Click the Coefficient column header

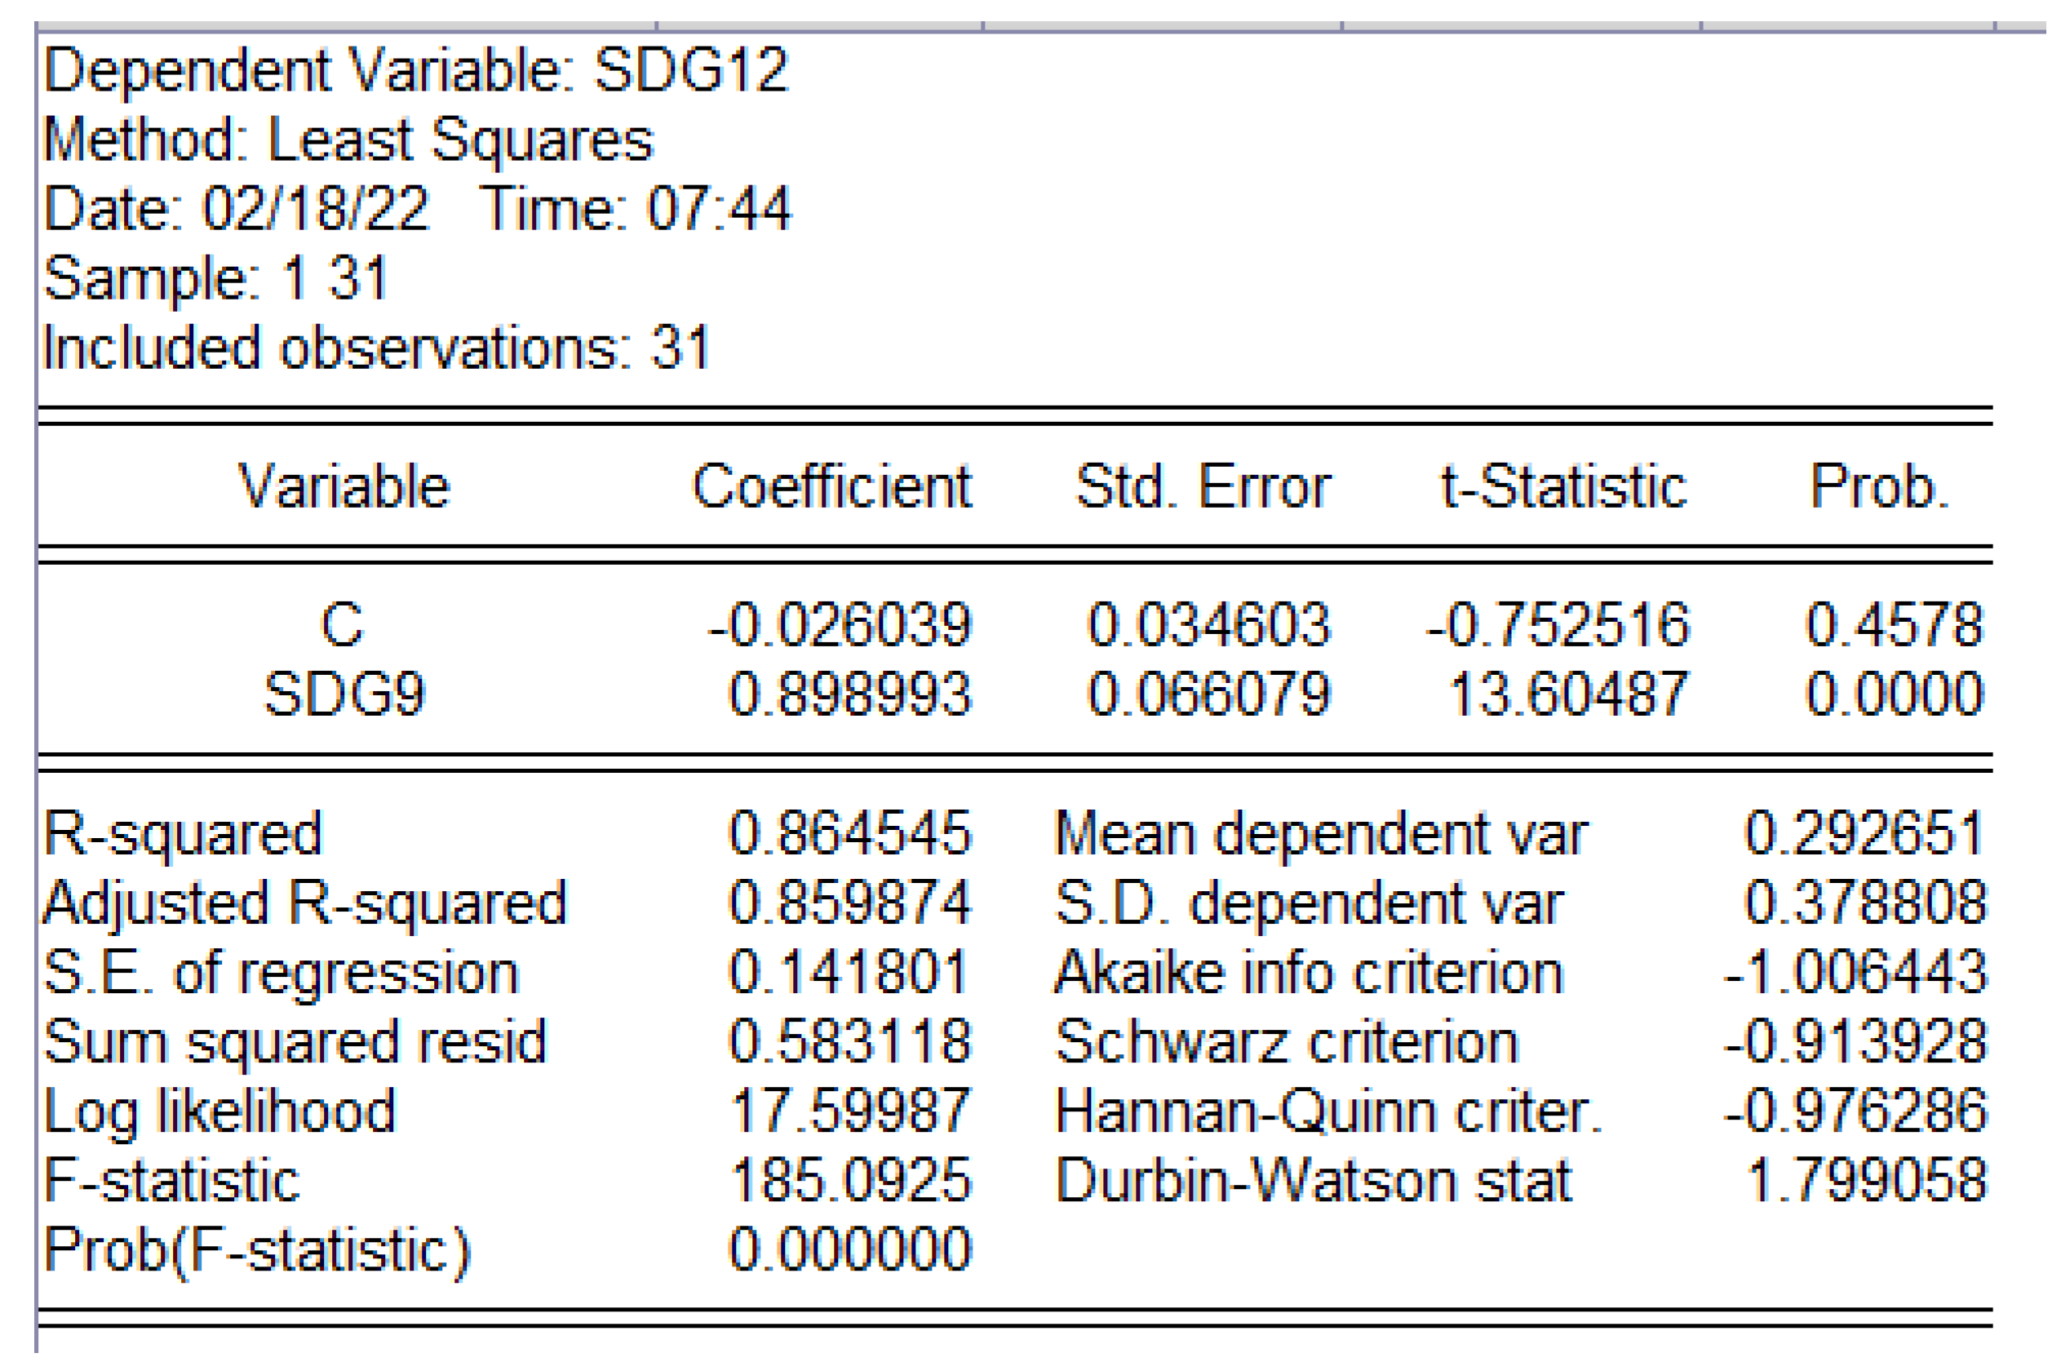tap(831, 486)
